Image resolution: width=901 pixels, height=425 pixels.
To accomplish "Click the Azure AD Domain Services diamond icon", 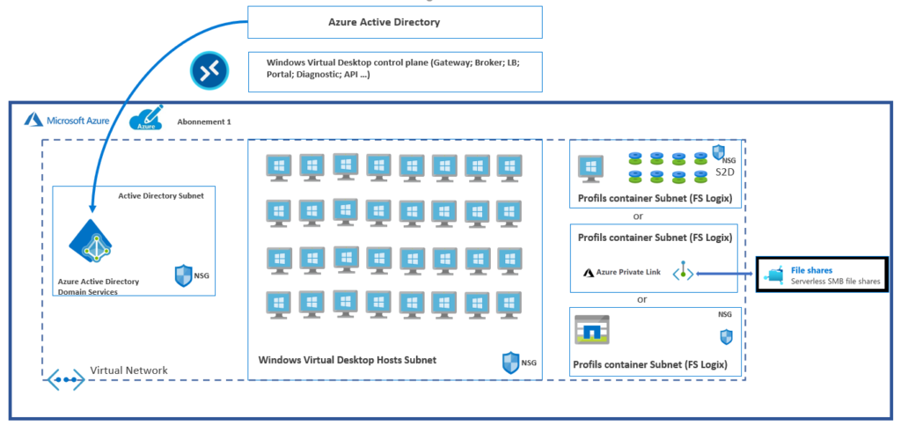I will [91, 240].
